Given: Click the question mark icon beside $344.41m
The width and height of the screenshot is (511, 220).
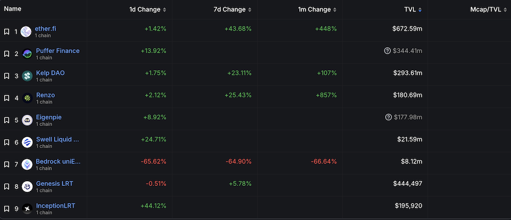Looking at the screenshot, I should 387,51.
